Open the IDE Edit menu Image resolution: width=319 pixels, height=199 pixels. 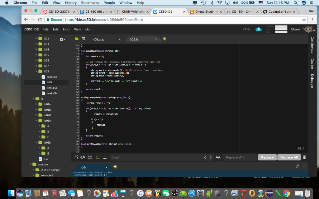(56, 29)
